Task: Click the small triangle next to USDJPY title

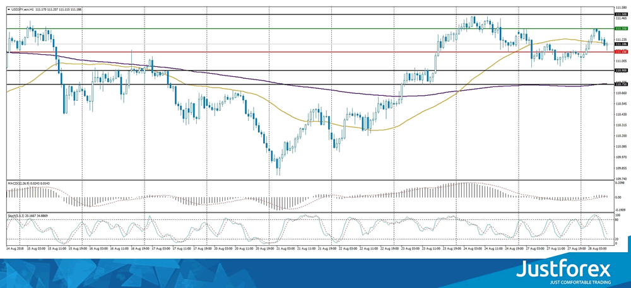Action: tap(9, 9)
